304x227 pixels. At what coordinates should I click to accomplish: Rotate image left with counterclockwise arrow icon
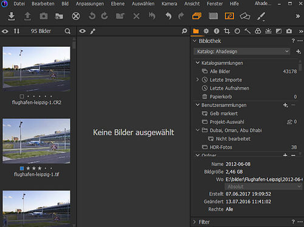[92, 16]
